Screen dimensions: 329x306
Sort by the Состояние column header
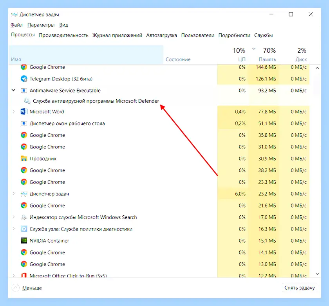(x=190, y=55)
